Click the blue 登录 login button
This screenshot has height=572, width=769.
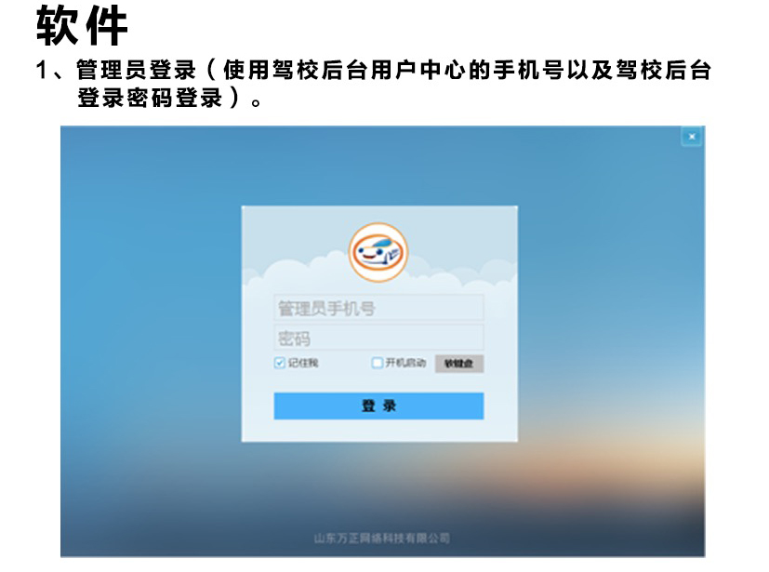(378, 406)
